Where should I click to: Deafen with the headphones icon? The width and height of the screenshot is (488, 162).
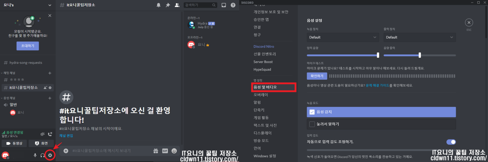43,155
